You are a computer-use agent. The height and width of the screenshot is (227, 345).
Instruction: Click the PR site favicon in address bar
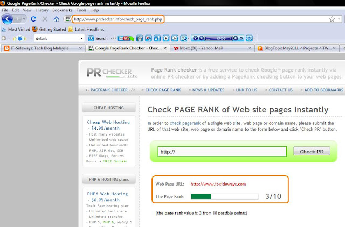tap(68, 19)
